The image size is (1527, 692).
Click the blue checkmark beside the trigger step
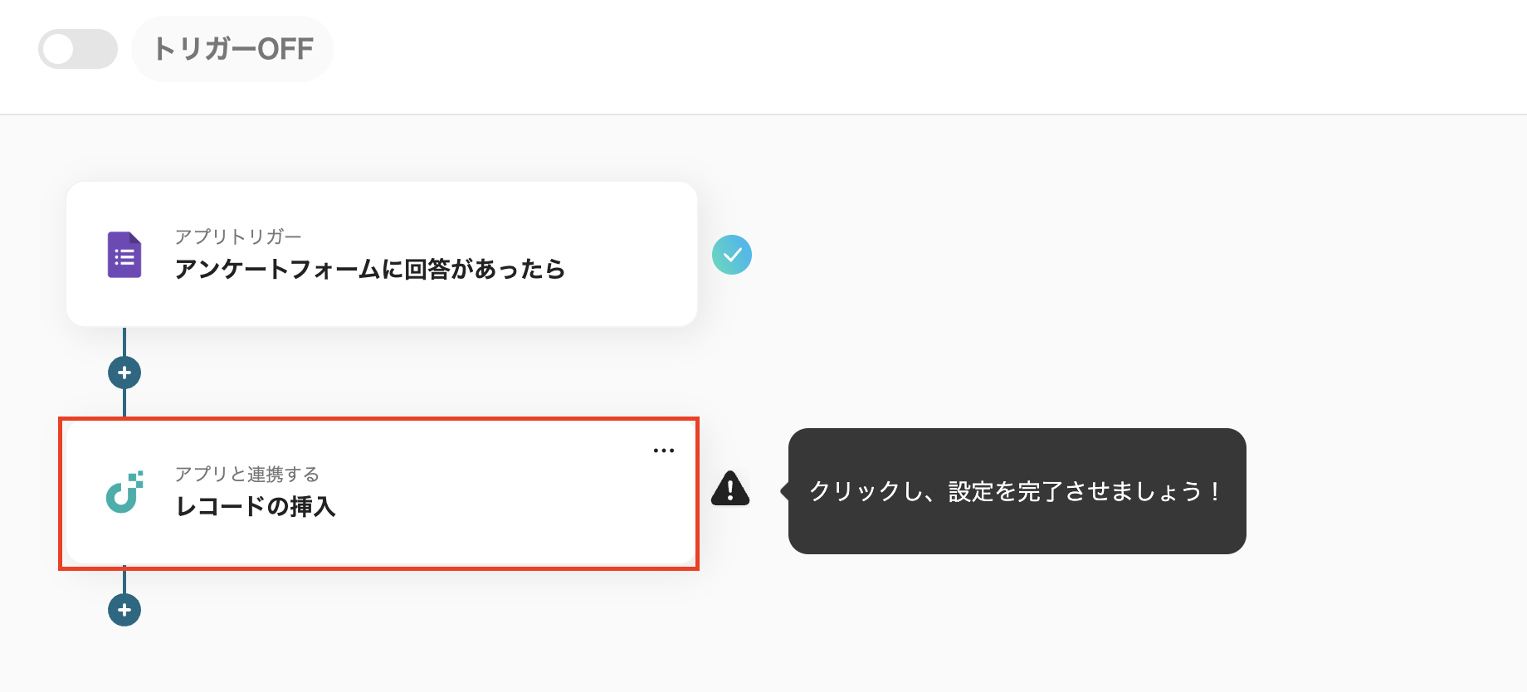(x=731, y=255)
